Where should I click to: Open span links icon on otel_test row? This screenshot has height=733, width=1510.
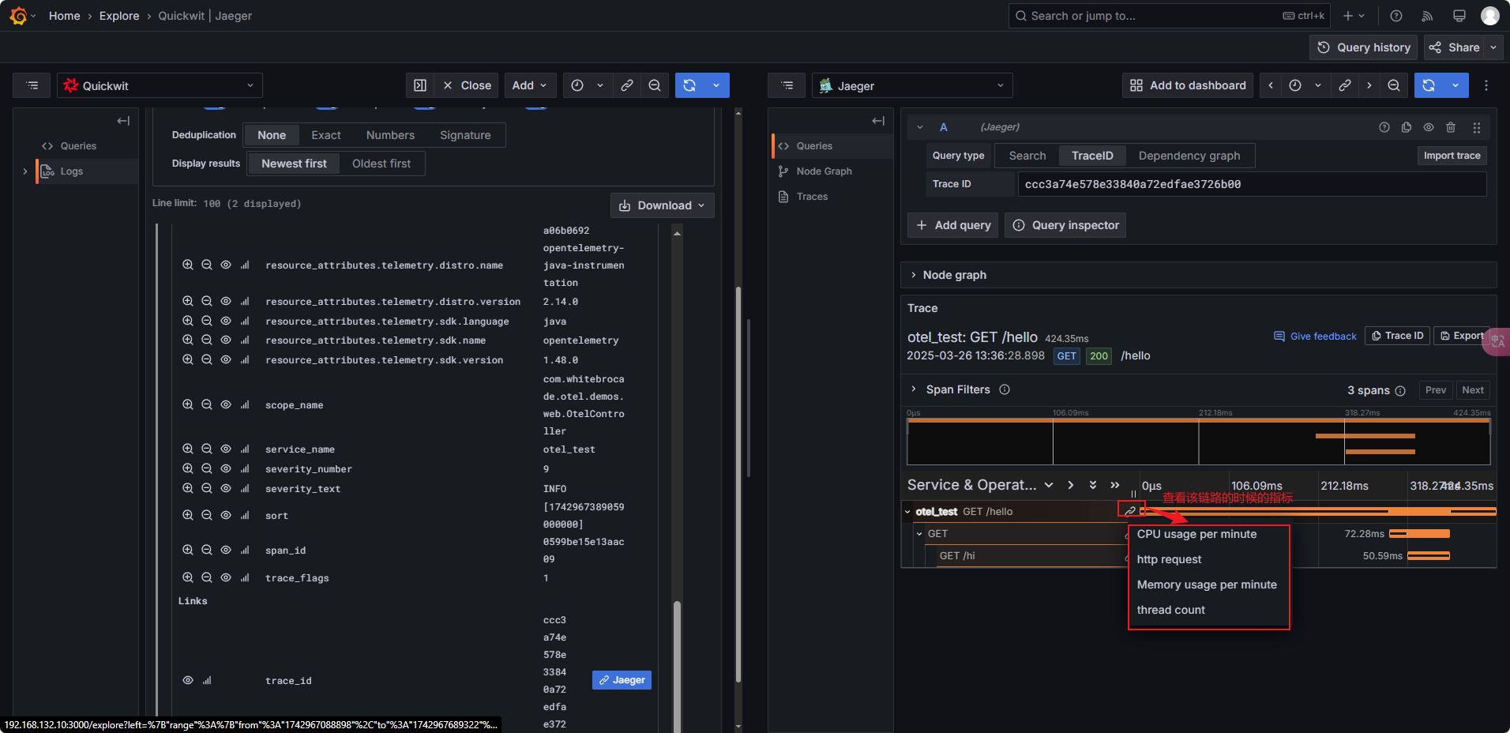(x=1131, y=511)
